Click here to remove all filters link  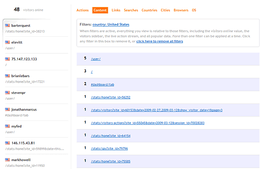point(160,41)
